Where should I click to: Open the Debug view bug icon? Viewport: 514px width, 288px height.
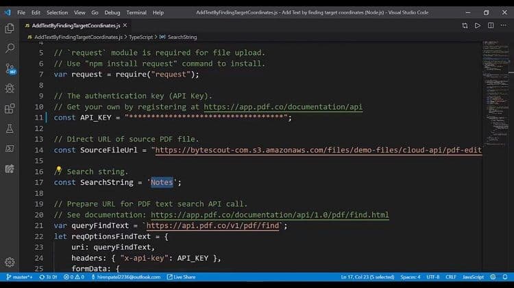[10, 88]
